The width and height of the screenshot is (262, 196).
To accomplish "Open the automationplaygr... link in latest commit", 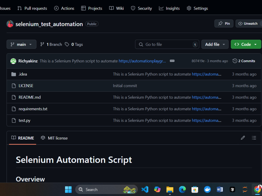I will (142, 61).
